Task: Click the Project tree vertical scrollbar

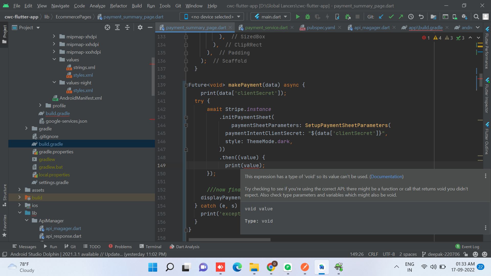Action: [153, 77]
